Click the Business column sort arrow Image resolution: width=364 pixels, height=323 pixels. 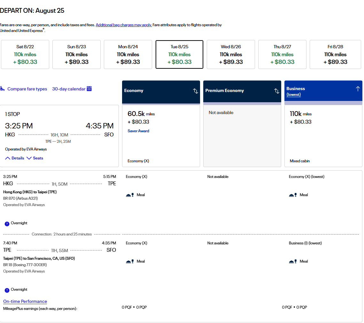click(358, 89)
